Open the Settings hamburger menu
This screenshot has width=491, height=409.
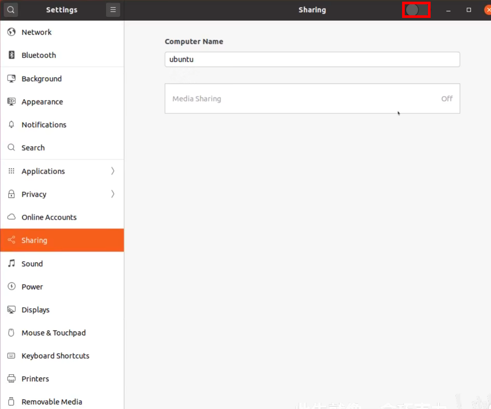click(113, 10)
